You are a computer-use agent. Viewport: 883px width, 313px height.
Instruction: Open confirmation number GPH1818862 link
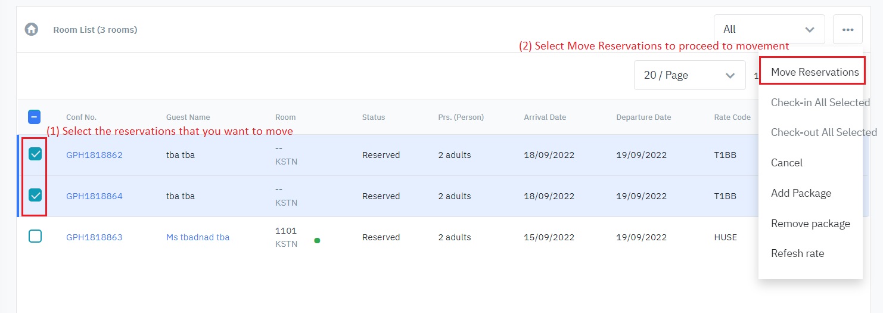(94, 155)
